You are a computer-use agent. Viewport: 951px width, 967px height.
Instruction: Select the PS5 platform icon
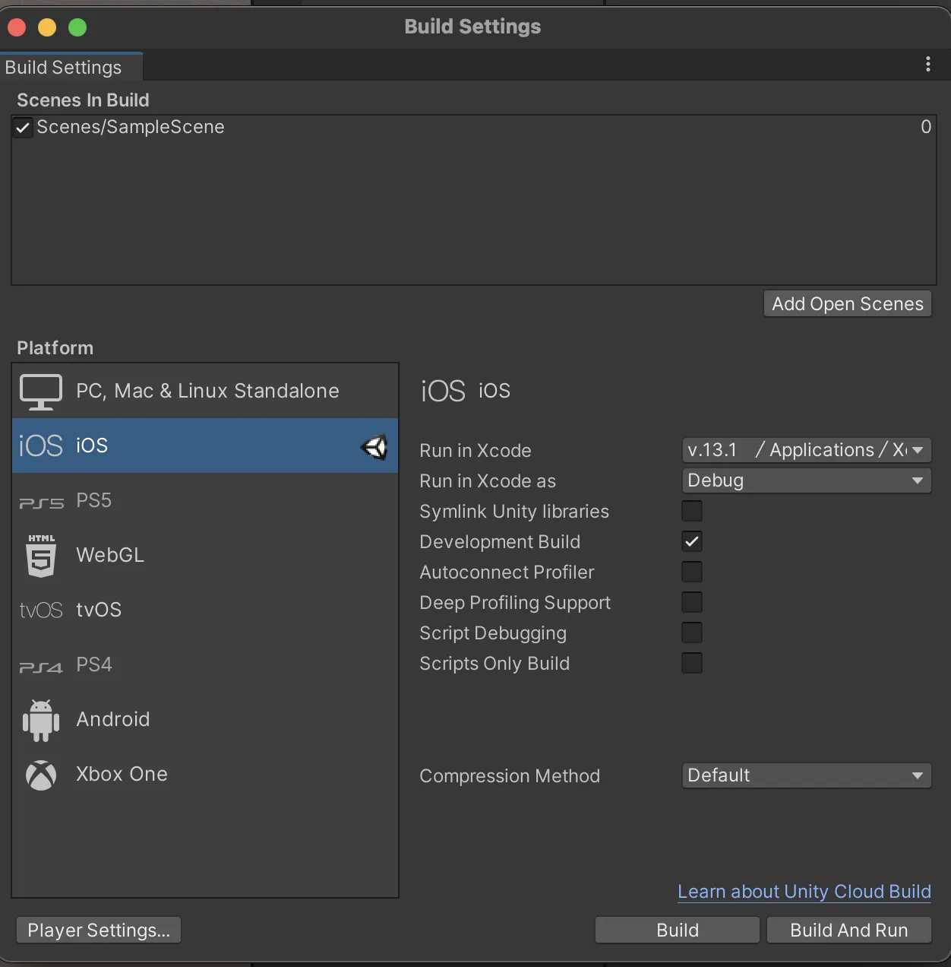(41, 503)
